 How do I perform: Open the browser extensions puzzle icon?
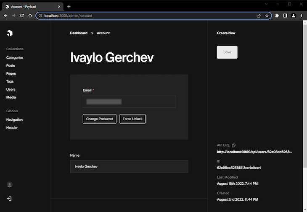[277, 16]
